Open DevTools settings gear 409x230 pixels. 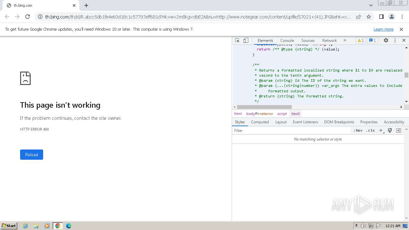pos(386,40)
